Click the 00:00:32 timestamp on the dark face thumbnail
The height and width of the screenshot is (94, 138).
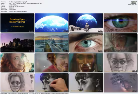(134, 51)
